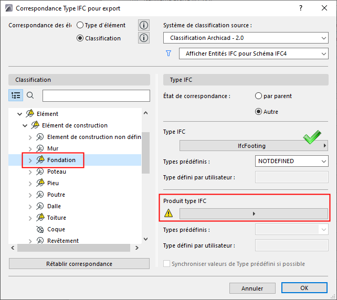Enable Synchroniser valeurs de Type prédéfini checkbox
Screen dimensions: 337x300
tap(167, 264)
